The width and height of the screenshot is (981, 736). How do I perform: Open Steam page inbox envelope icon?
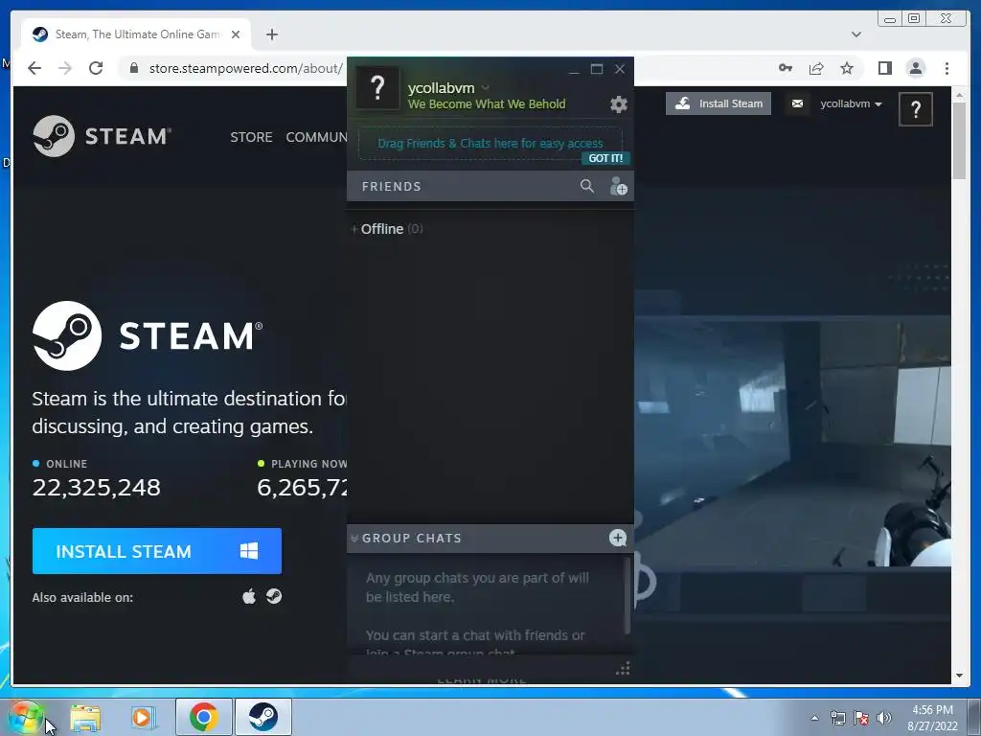coord(797,103)
